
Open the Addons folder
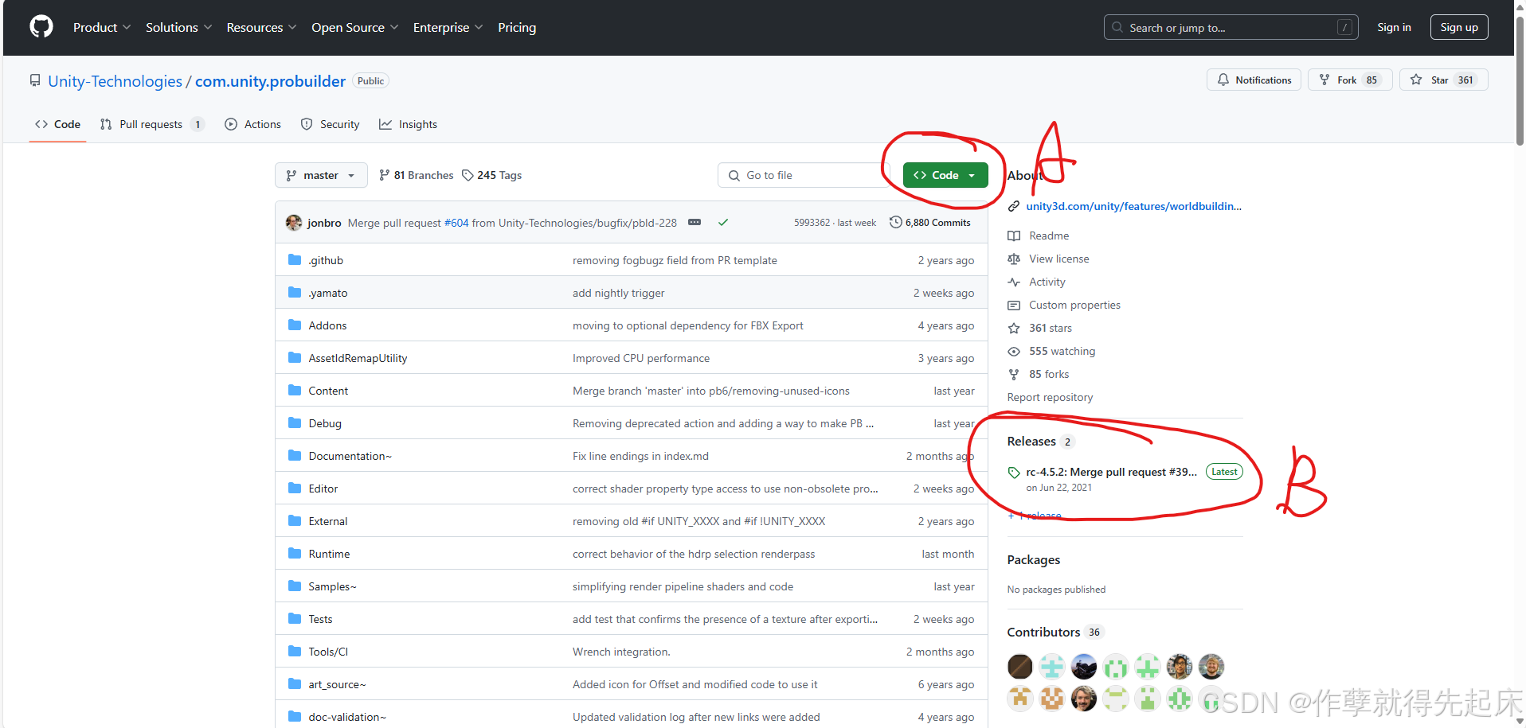point(327,325)
